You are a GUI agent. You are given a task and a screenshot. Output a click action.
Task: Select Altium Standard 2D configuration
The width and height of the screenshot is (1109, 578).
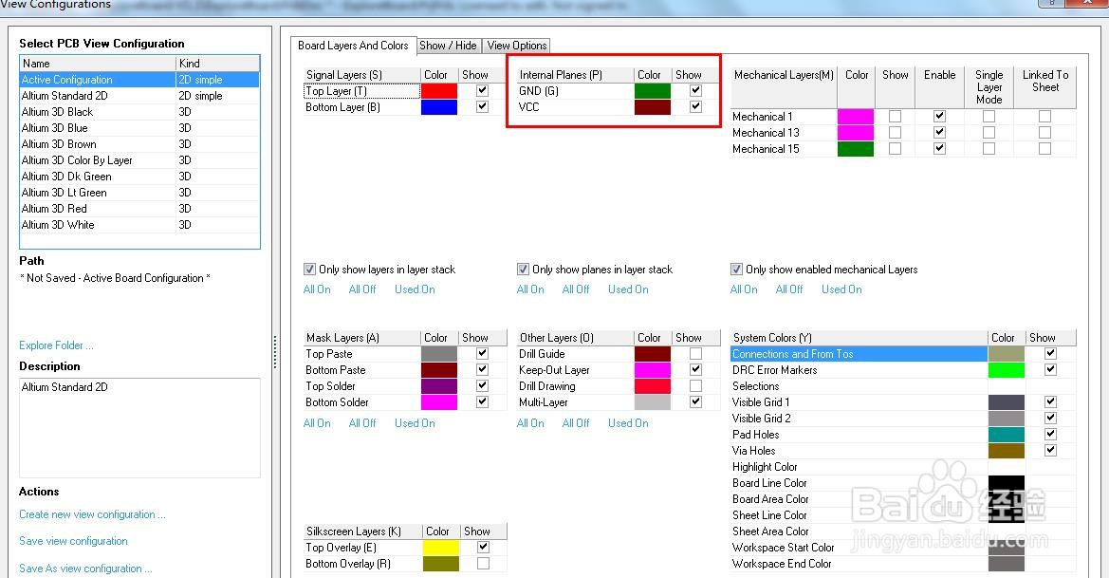coord(140,96)
